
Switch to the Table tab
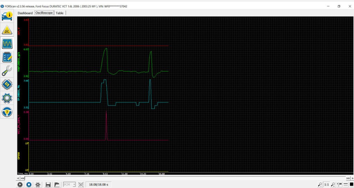pyautogui.click(x=60, y=13)
